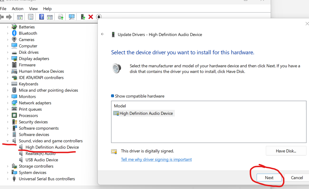Click the Next button
The image size is (309, 189).
269,177
